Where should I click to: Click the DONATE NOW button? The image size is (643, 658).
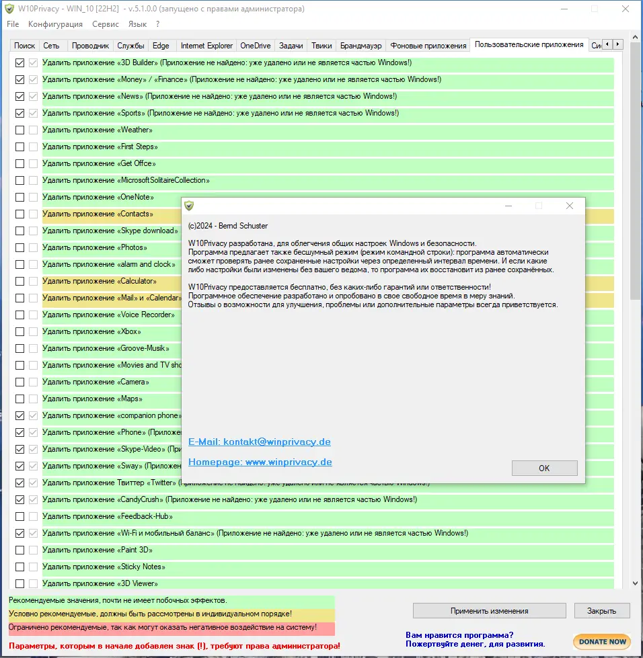602,642
